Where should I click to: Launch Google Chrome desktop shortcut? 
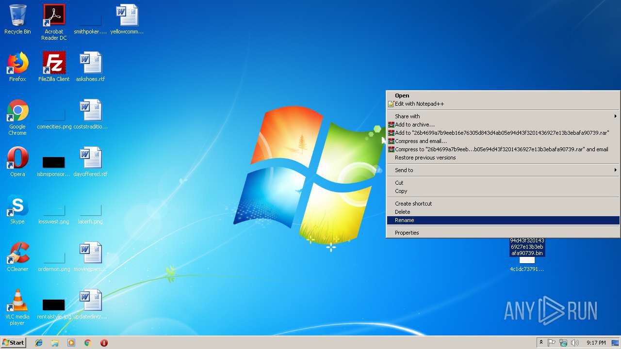pos(17,117)
